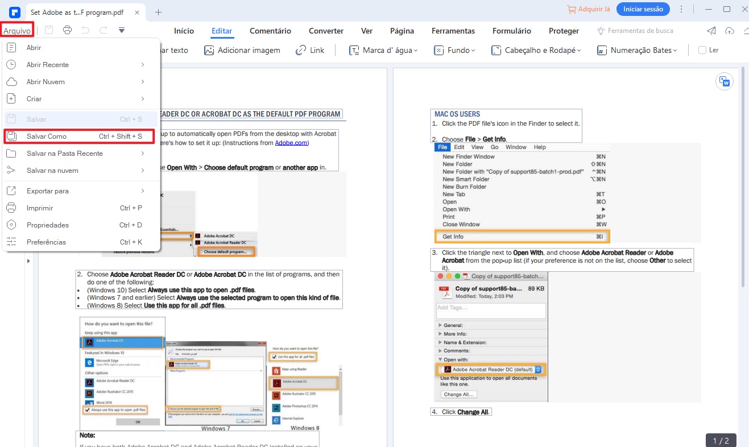
Task: Expand the left side panel arrow
Action: tap(28, 261)
